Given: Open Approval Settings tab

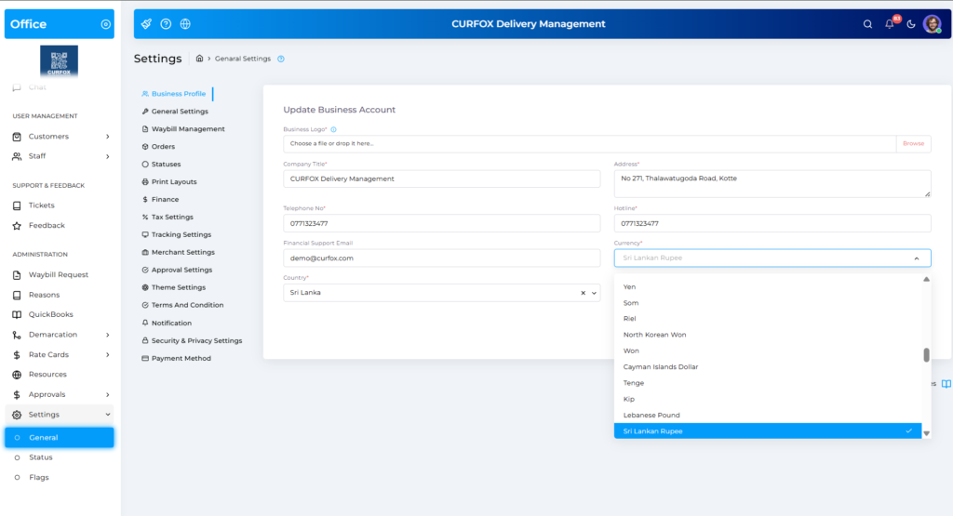Looking at the screenshot, I should tap(177, 270).
